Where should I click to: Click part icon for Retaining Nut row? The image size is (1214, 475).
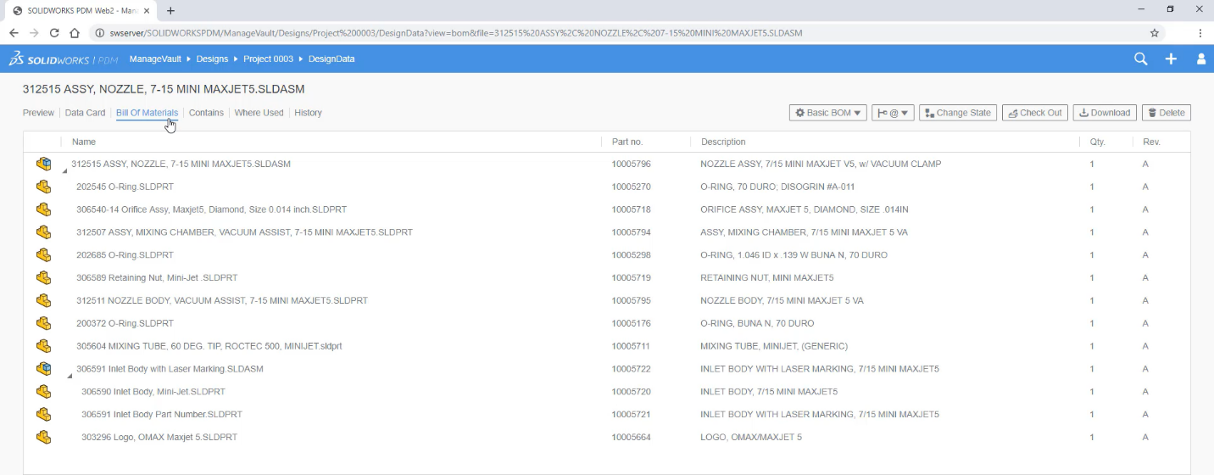pos(44,277)
